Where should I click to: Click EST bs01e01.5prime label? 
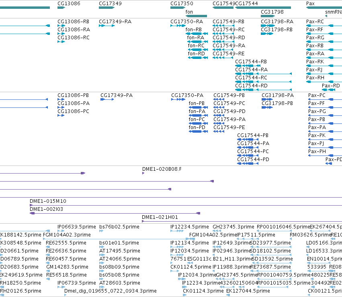coord(119,243)
